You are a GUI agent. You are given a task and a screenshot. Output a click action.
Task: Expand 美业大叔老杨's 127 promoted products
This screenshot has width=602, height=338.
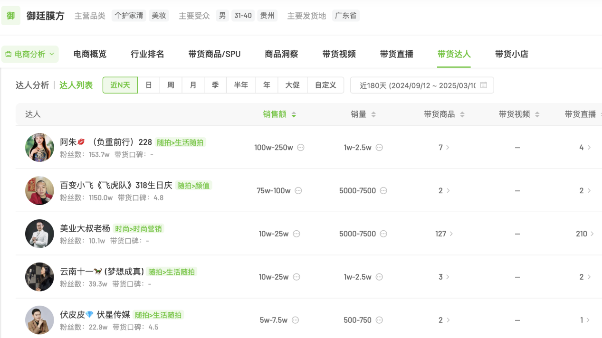pos(451,234)
